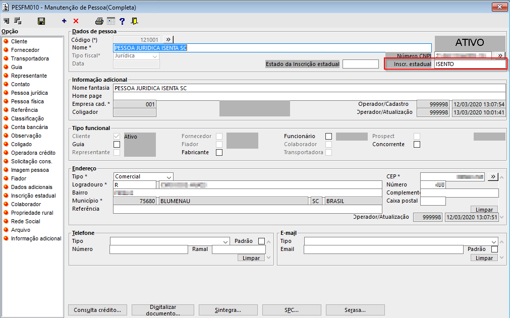Image resolution: width=510 pixels, height=318 pixels.
Task: Click the Rede Social text in the sidebar
Action: [26, 221]
